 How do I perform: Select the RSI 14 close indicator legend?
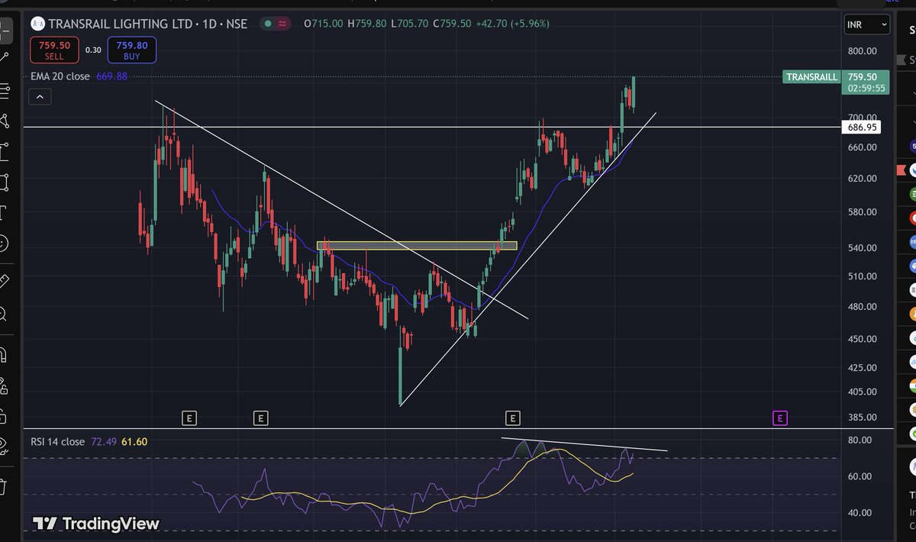tap(57, 441)
